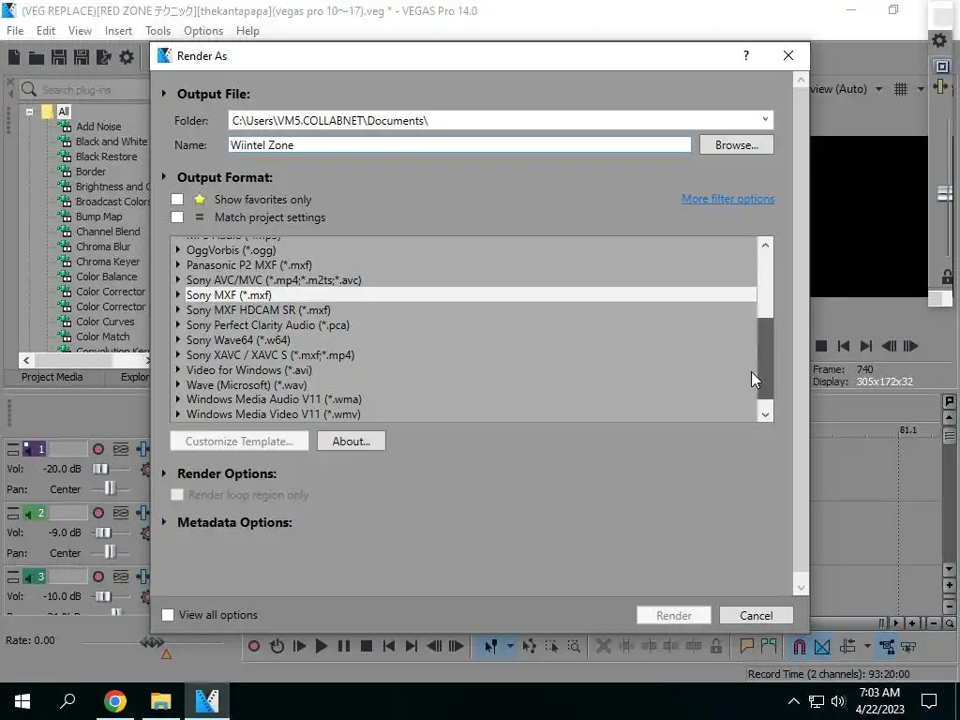The width and height of the screenshot is (960, 720).
Task: Select the Chroma Keyer plug-in
Action: [x=107, y=262]
